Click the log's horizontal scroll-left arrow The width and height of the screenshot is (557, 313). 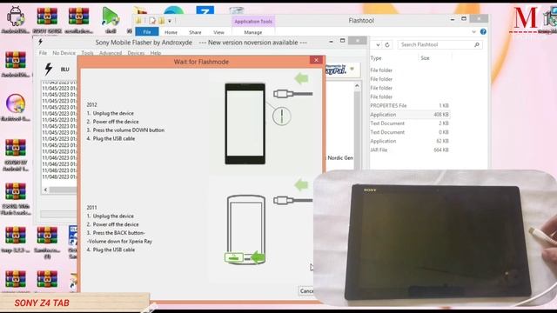click(45, 190)
